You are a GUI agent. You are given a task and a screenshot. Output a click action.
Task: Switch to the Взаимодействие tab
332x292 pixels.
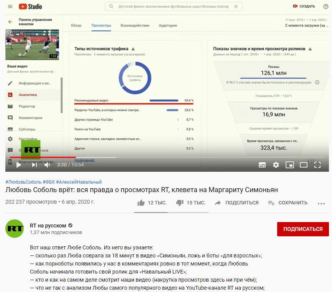135,25
